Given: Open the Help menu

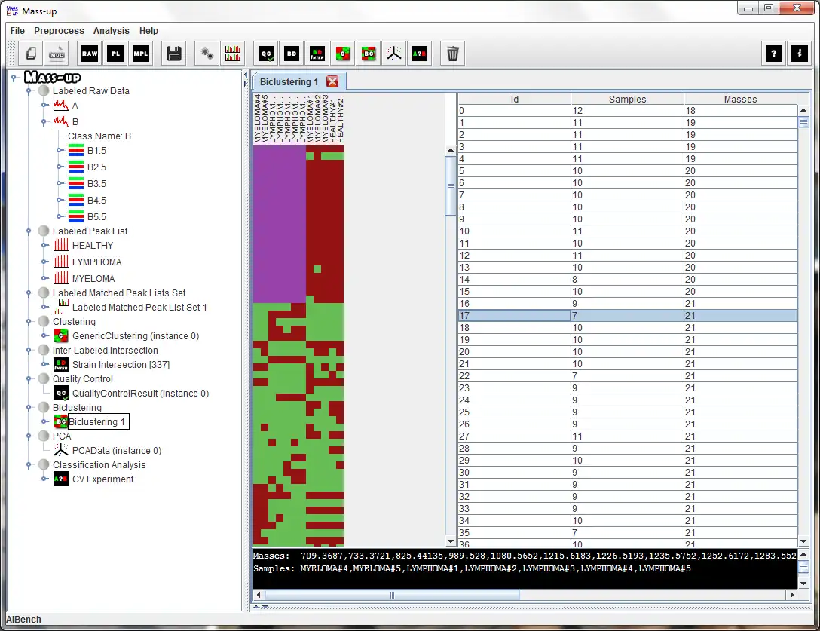Looking at the screenshot, I should [x=148, y=31].
